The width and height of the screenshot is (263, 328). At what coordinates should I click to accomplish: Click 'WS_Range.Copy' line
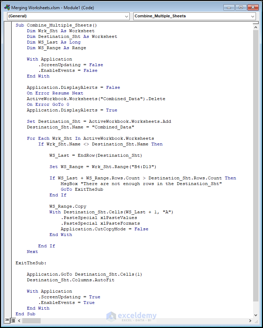[x=68, y=206]
